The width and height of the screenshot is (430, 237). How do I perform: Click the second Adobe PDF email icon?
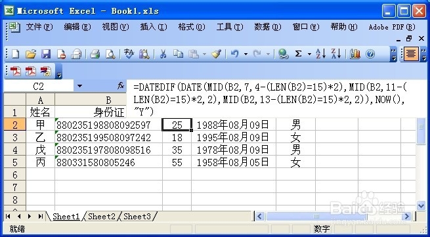pos(30,72)
